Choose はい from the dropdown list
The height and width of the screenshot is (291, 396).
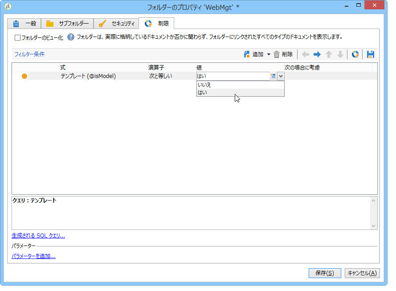pos(241,92)
